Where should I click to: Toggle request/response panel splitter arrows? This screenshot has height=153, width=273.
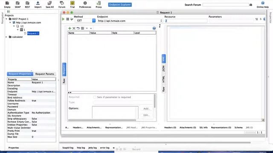tap(160, 26)
